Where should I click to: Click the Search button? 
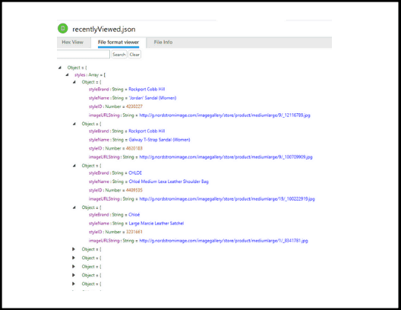point(119,55)
